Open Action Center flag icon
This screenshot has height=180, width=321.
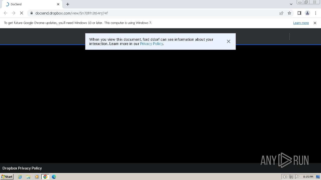(x=297, y=177)
